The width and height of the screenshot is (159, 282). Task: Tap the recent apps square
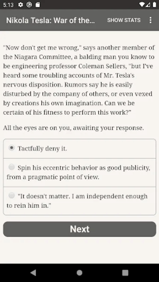tap(125, 272)
